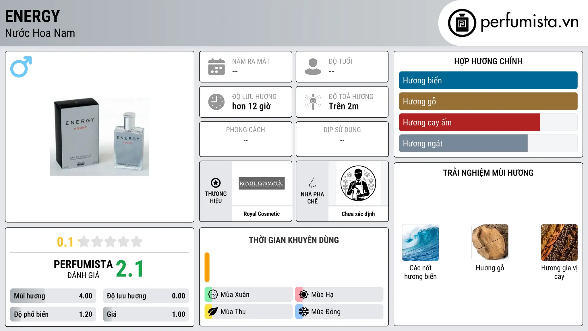588x331 pixels.
Task: Click the spring flower icon Mùa Xuân
Action: point(213,295)
